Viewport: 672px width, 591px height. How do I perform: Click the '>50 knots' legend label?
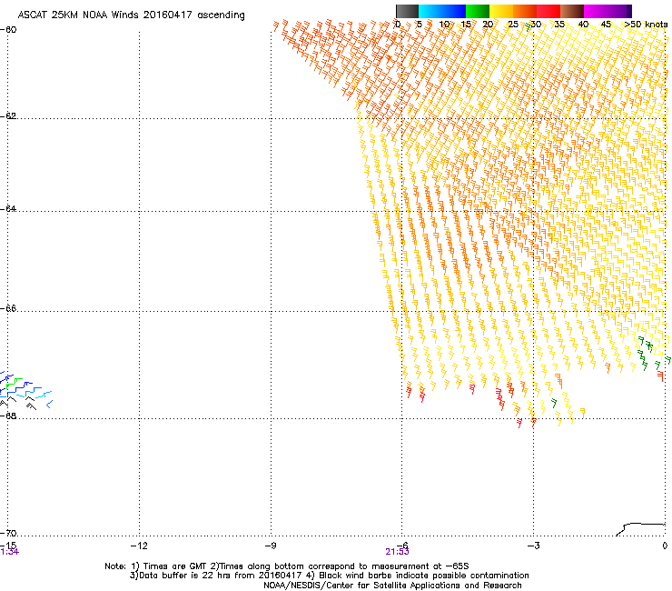646,25
